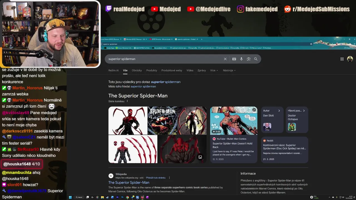The image size is (356, 200).
Task: Click the Wikipedia favicon of the result
Action: click(111, 176)
